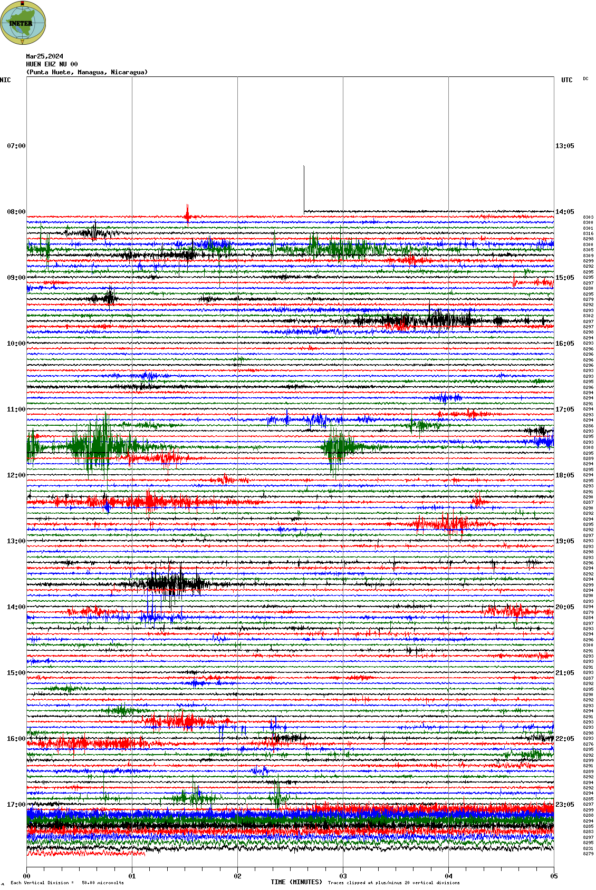Click the Mar25,2024 date label
This screenshot has width=596, height=890.
45,56
